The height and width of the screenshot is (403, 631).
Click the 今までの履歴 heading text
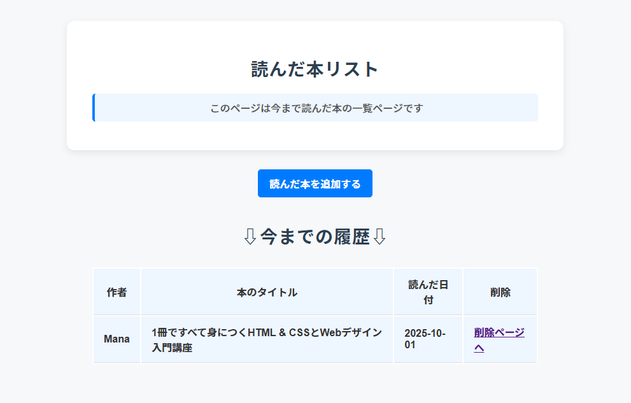coord(315,237)
